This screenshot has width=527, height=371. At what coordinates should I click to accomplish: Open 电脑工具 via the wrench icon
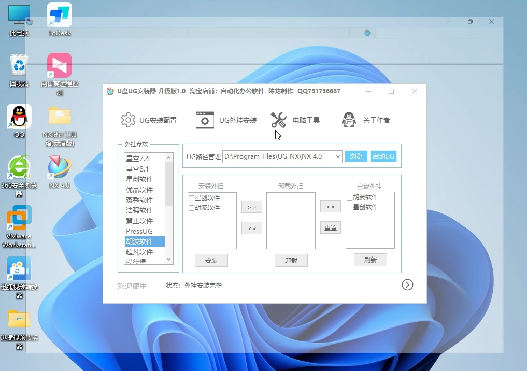point(278,120)
